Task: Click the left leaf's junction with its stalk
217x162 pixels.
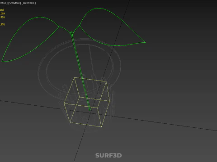Action: click(x=59, y=27)
